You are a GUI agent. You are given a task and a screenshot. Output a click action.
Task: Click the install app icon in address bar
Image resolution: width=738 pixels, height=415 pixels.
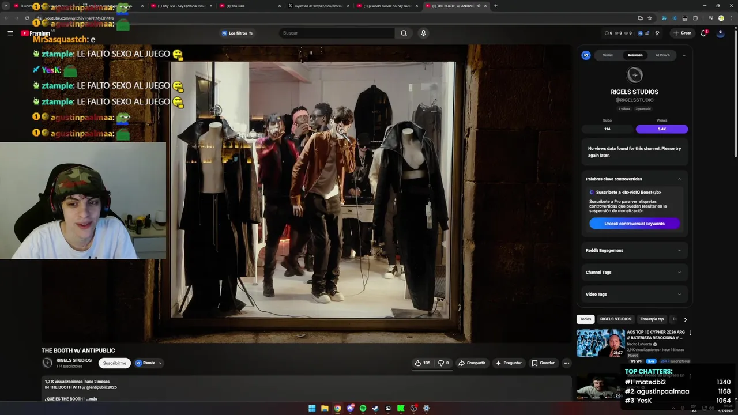click(640, 18)
